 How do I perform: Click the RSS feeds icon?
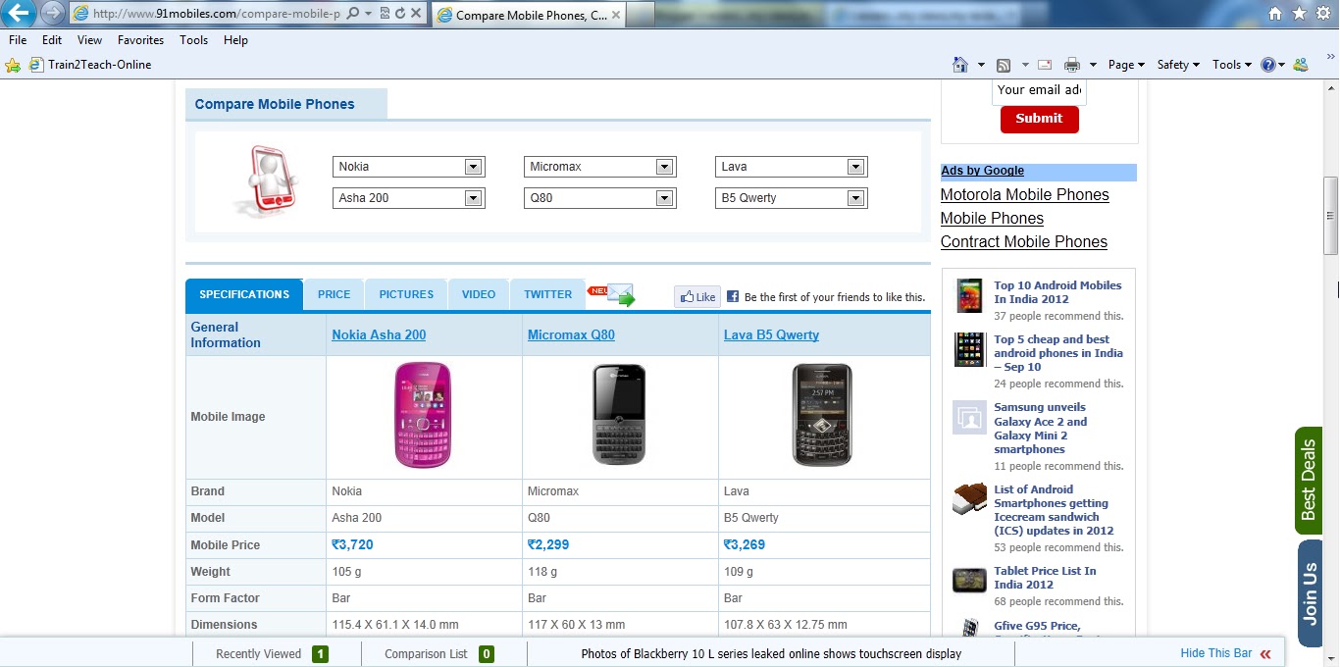pos(1004,65)
